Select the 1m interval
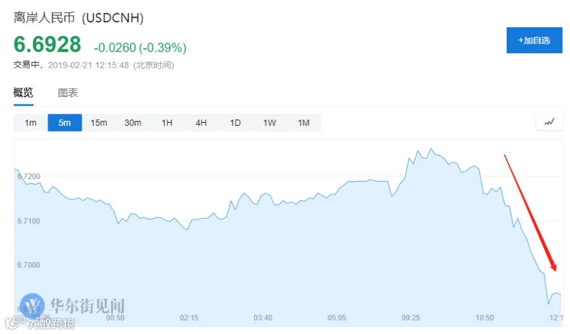Image resolution: width=570 pixels, height=334 pixels. click(30, 123)
